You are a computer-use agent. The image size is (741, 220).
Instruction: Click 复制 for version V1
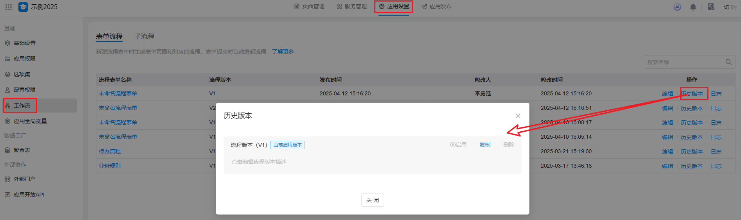(x=485, y=145)
